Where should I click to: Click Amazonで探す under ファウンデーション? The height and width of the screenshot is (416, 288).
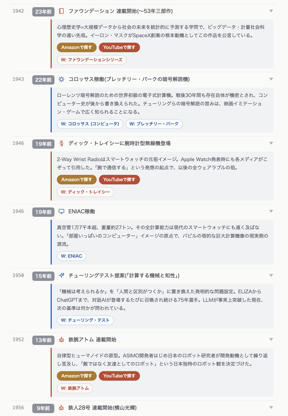76,47
